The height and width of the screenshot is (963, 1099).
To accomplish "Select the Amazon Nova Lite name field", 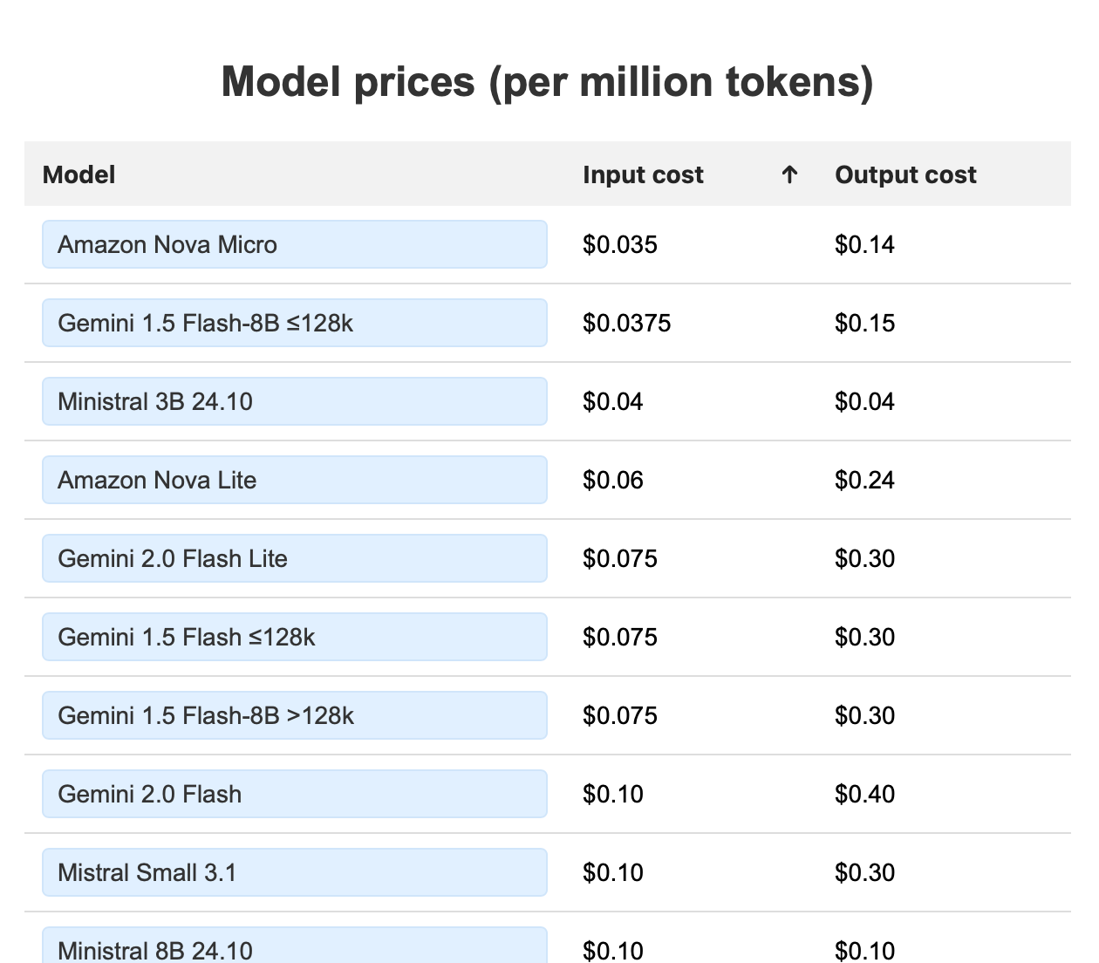I will [x=295, y=480].
